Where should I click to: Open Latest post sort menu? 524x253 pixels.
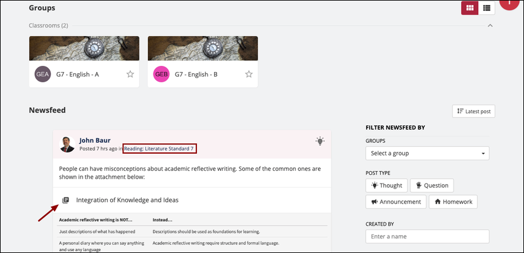[x=473, y=112]
